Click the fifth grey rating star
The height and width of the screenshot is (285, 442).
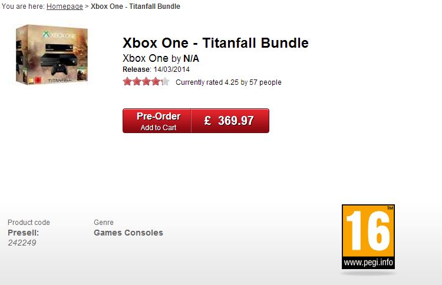tap(165, 82)
